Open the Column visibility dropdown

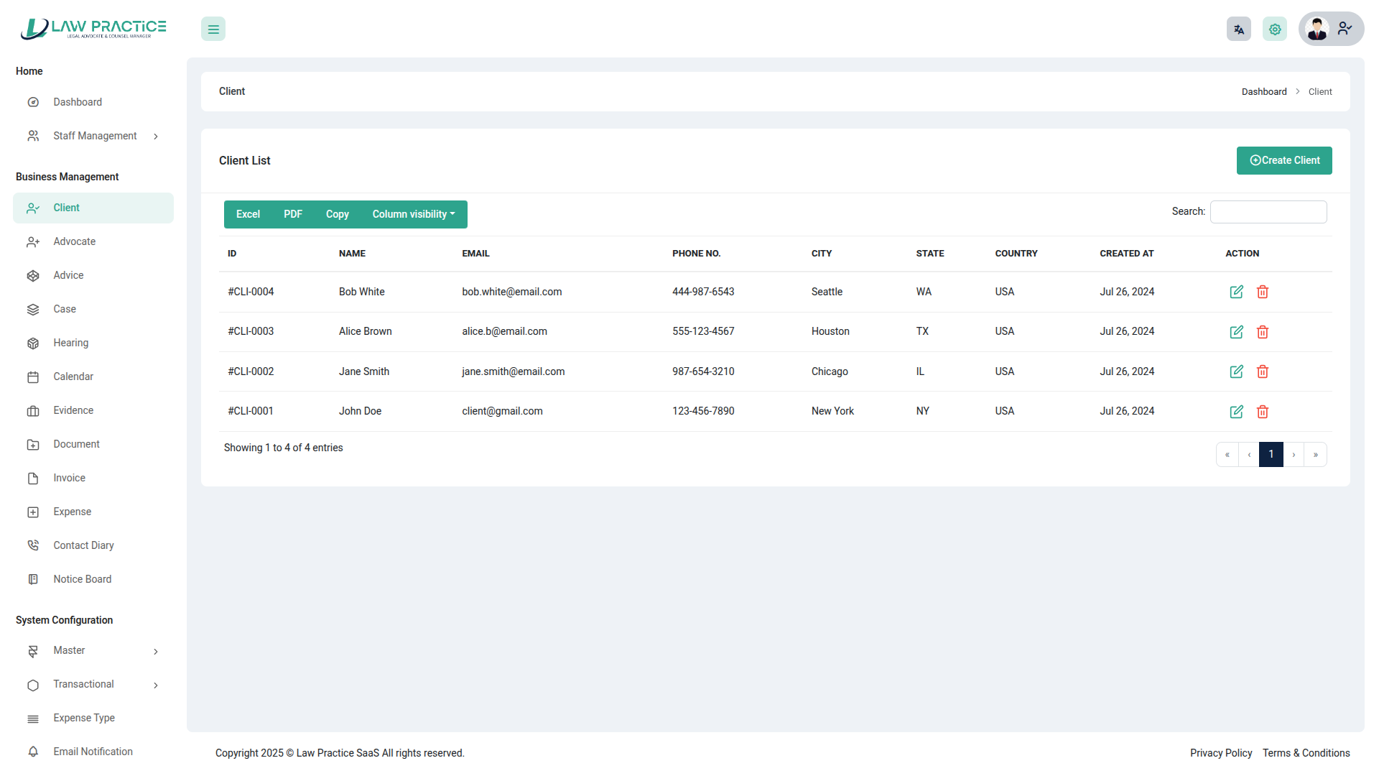[413, 214]
